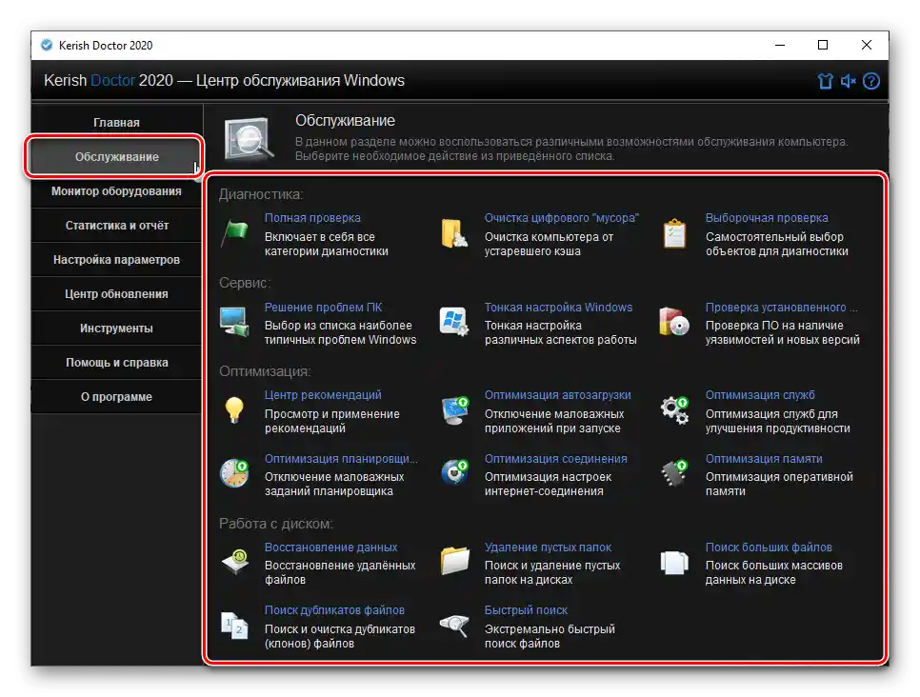Click the Windows logo icon for Тонкая настройка

coord(454,322)
